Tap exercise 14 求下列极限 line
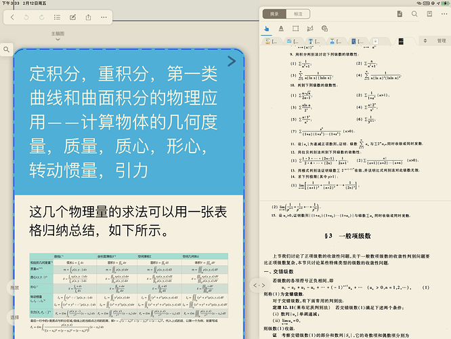This screenshot has width=451, height=339. coord(314,176)
